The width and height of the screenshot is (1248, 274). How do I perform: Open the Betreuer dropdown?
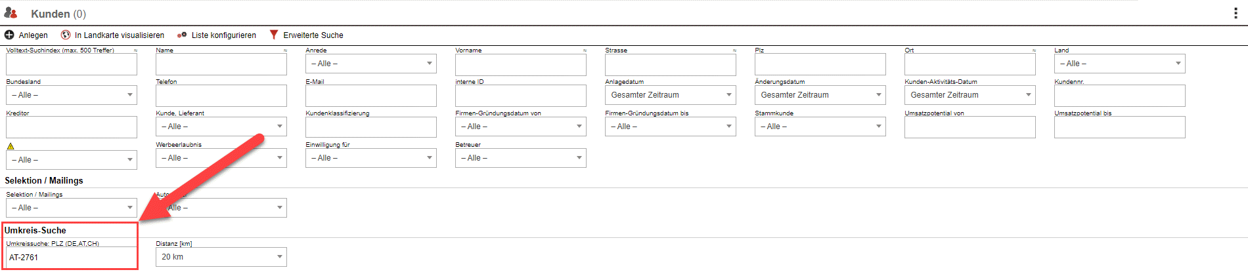point(520,158)
